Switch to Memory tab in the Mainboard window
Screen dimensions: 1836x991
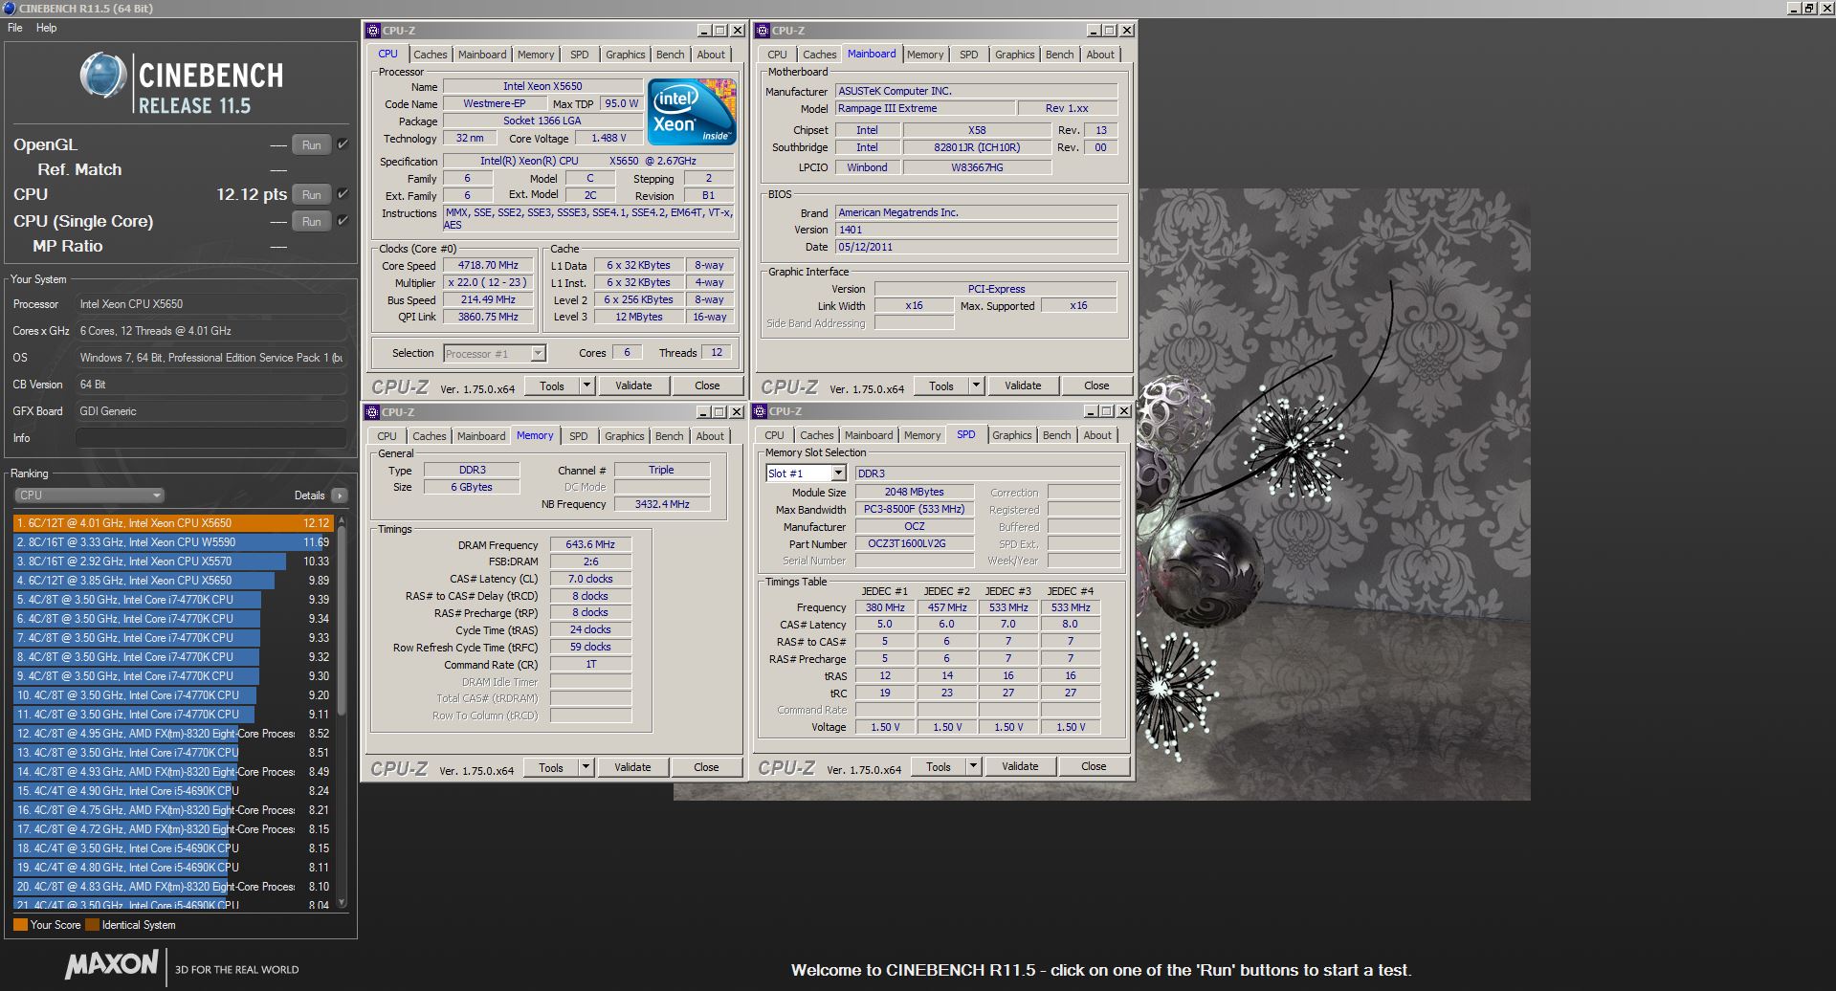pos(925,55)
